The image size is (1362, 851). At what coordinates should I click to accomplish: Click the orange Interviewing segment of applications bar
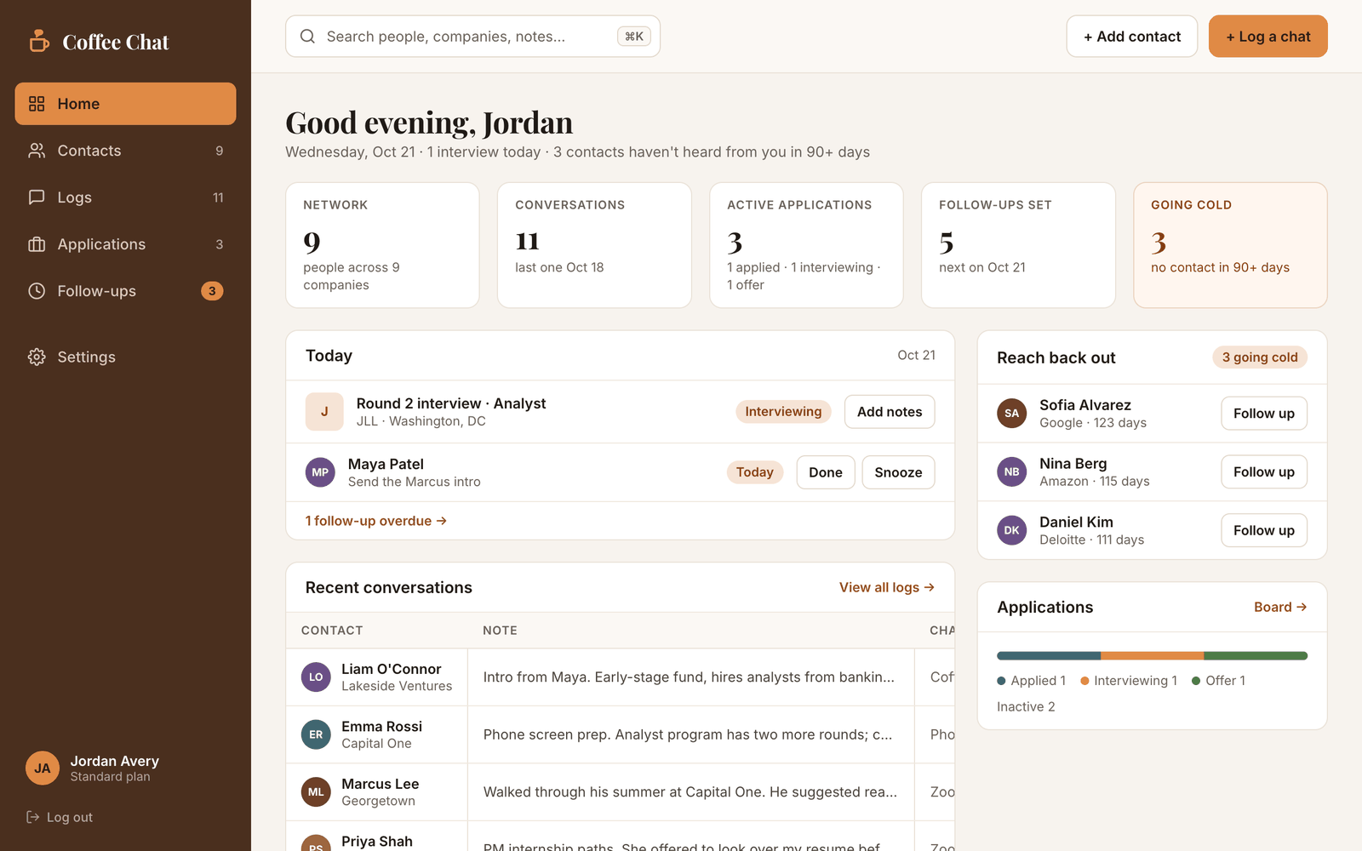click(1153, 656)
